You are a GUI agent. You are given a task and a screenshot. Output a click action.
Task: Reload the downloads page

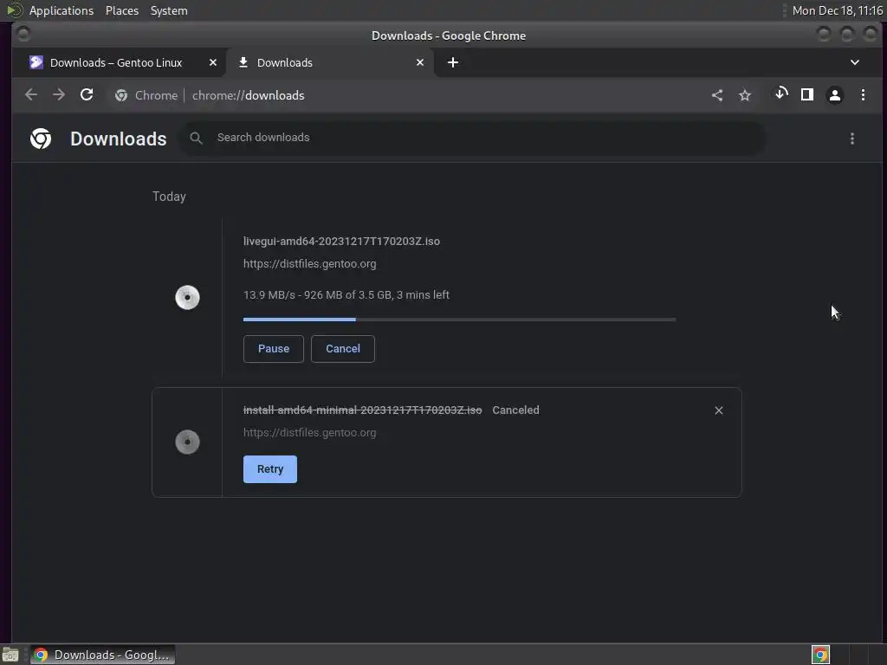pos(87,95)
